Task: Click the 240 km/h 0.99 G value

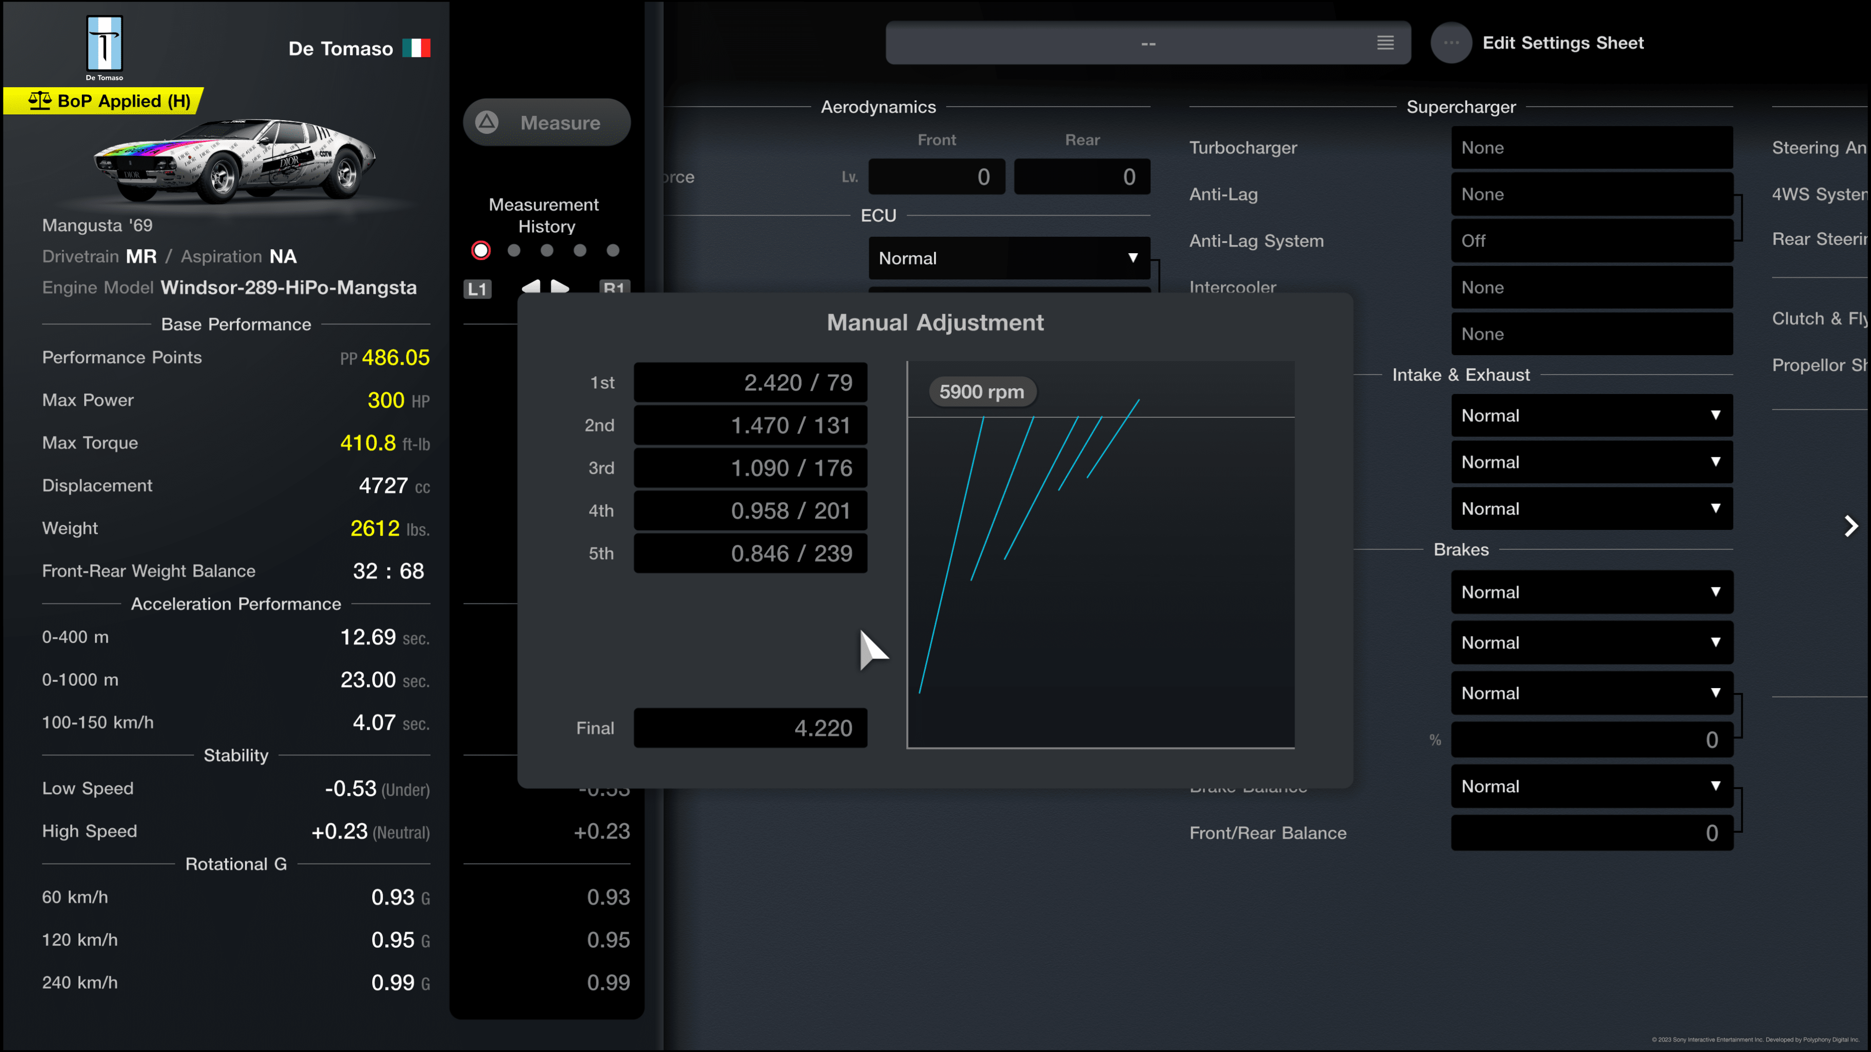Action: [400, 983]
